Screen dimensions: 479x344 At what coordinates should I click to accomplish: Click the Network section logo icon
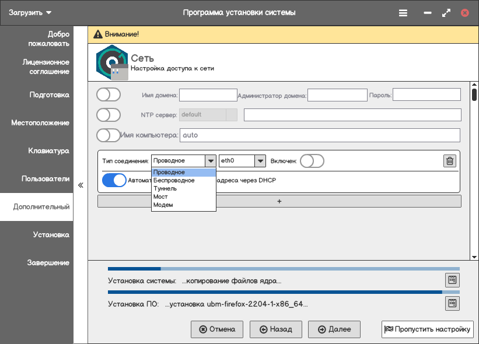[111, 62]
